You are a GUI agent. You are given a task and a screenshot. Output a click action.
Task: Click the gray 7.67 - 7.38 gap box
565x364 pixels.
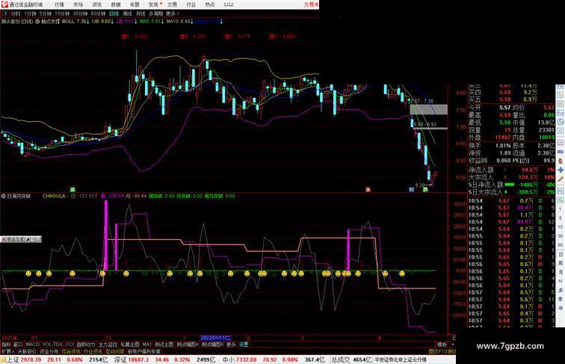point(428,110)
